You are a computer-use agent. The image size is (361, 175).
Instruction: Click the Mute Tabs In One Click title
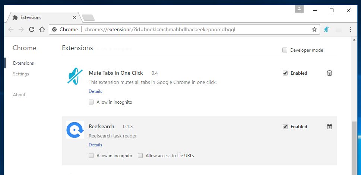tap(116, 73)
